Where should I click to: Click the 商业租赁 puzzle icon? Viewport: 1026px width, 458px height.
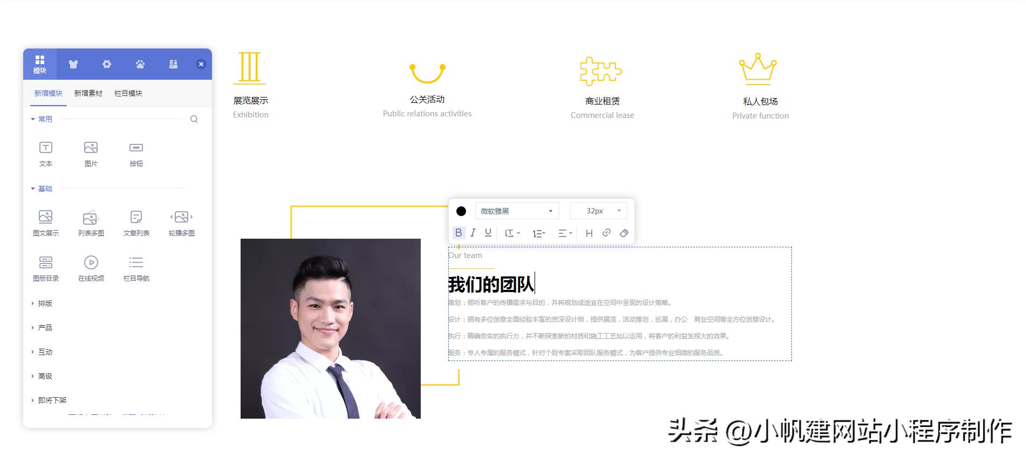(601, 71)
